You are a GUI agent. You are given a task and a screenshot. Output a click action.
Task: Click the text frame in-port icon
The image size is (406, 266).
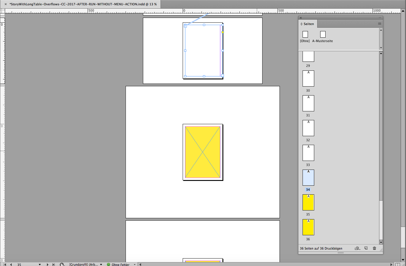click(185, 26)
